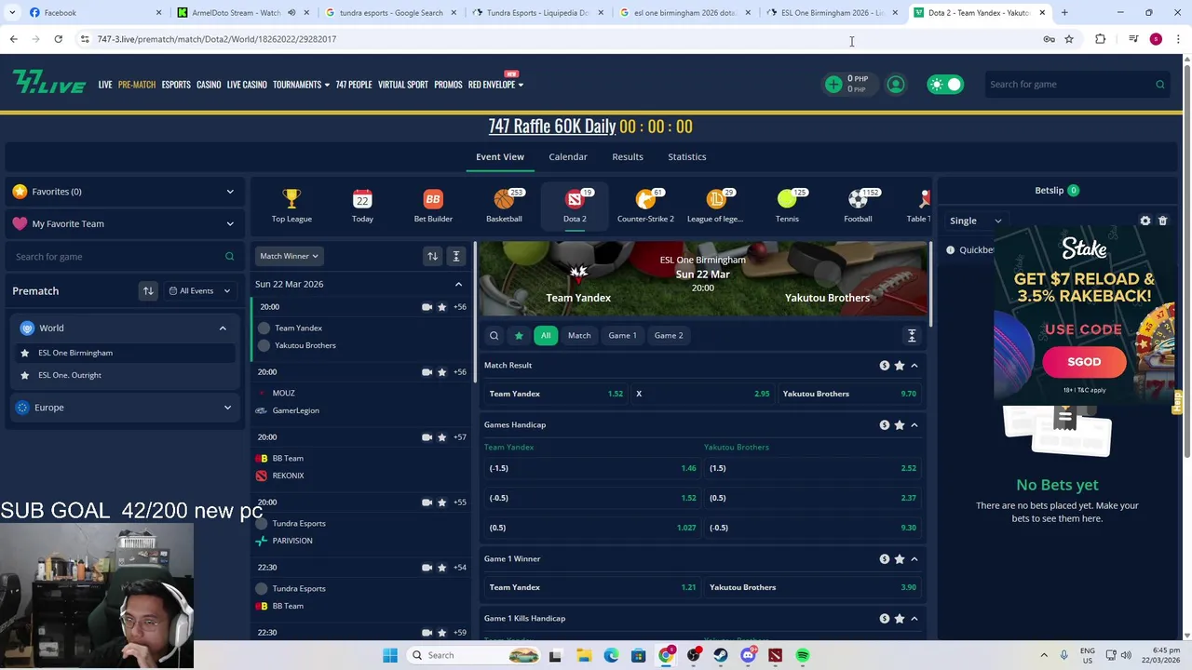Viewport: 1192px width, 670px height.
Task: Star the Game 1 Winner market
Action: coord(899,559)
